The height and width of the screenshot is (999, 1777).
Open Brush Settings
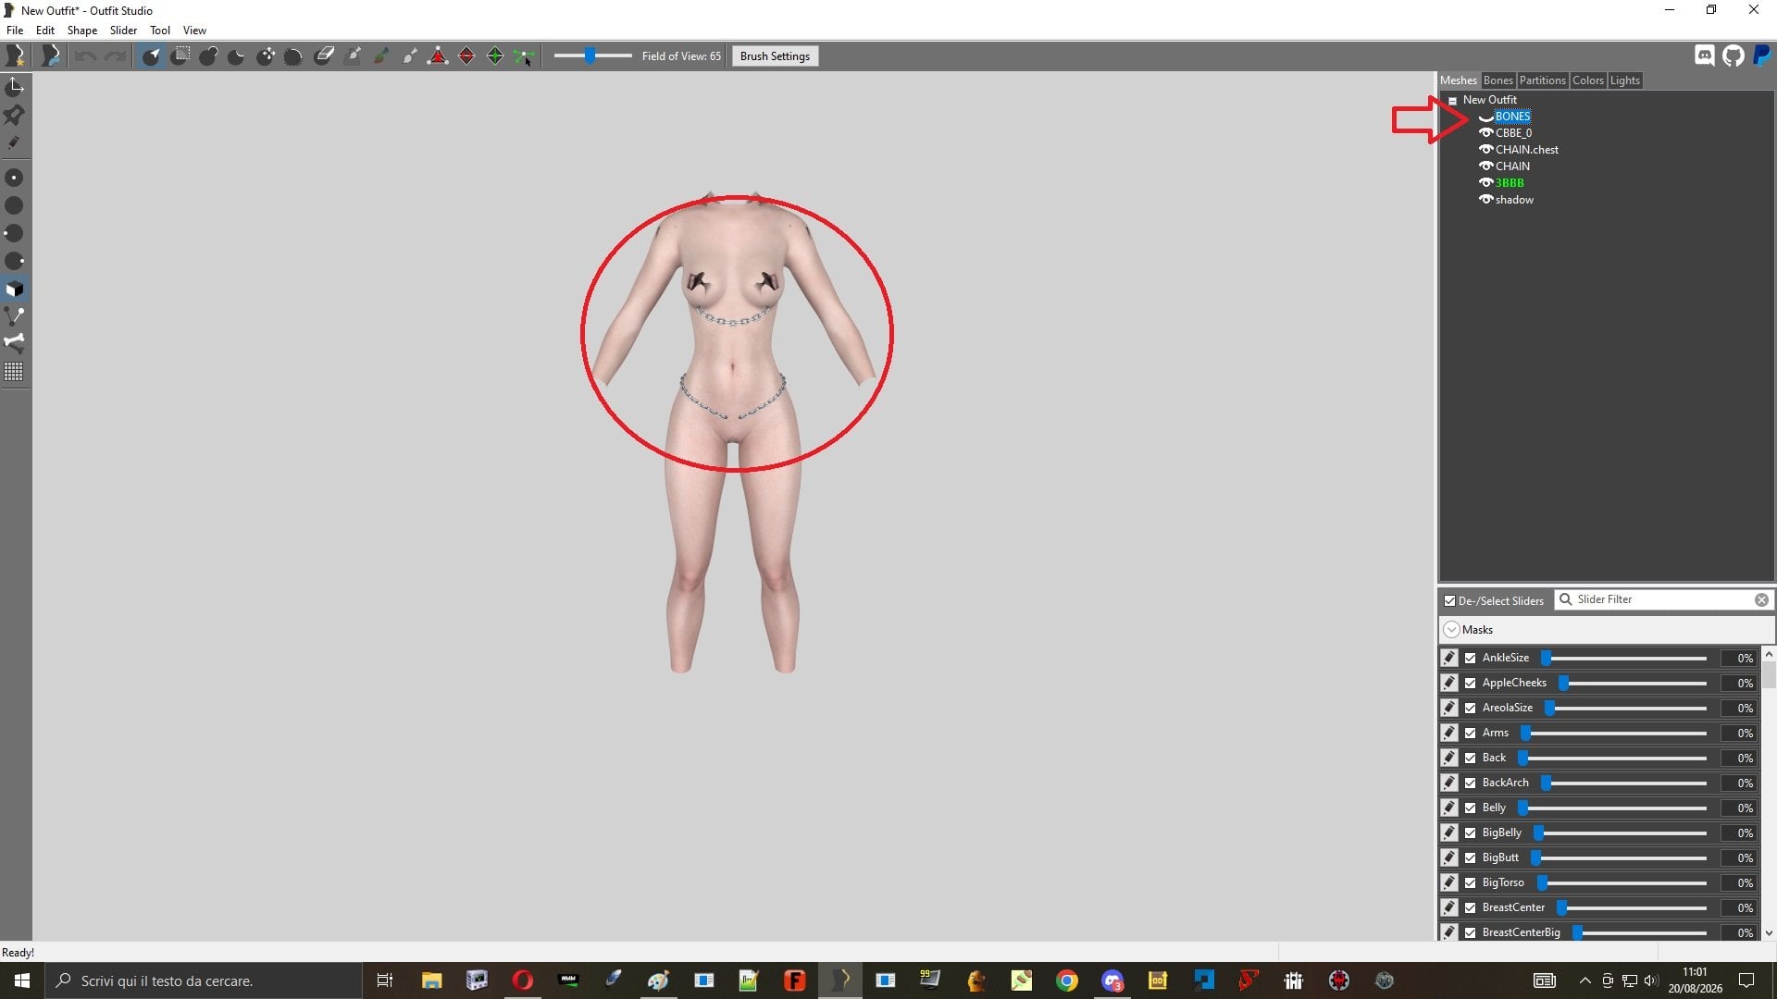pyautogui.click(x=775, y=56)
